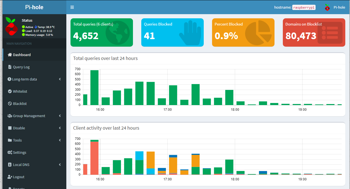Click the raspberrypi hostname label
The width and height of the screenshot is (350, 189).
tap(304, 7)
